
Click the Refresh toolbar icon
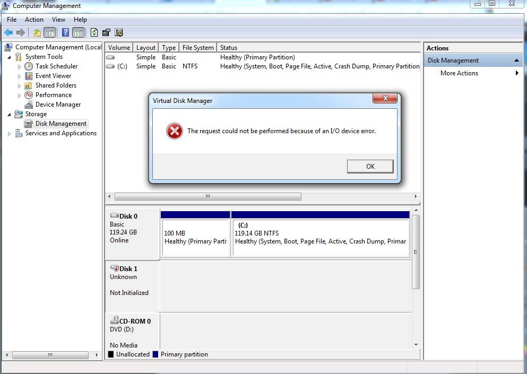(x=94, y=32)
